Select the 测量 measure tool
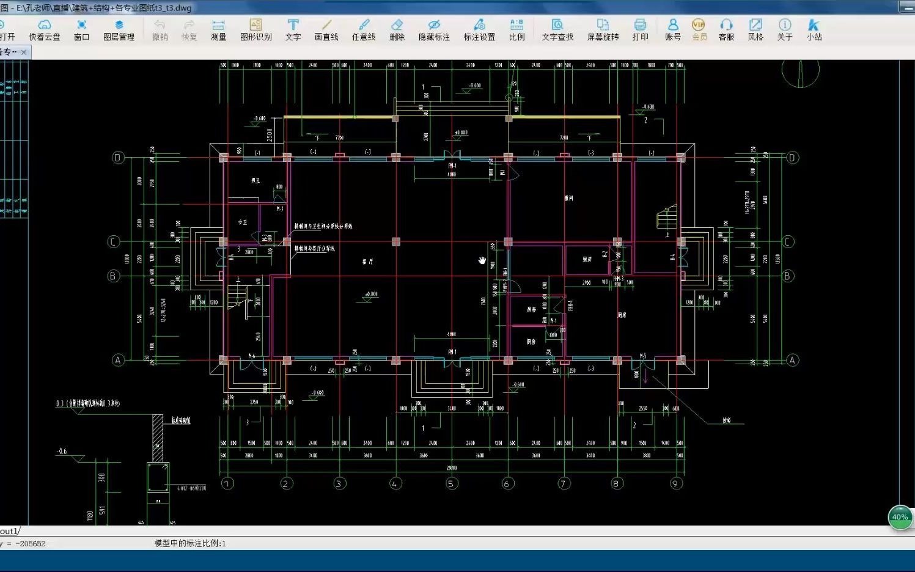 coord(218,30)
